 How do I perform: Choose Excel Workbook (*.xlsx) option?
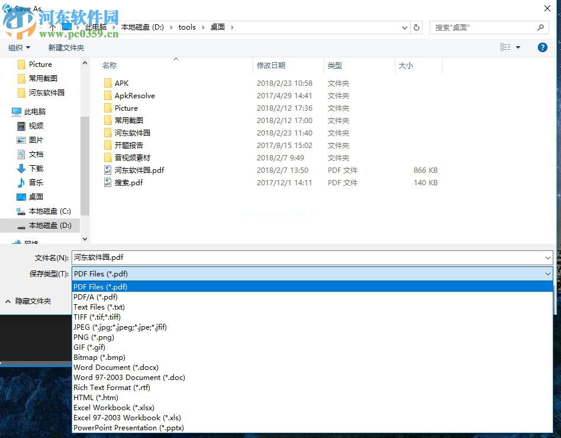pos(312,408)
